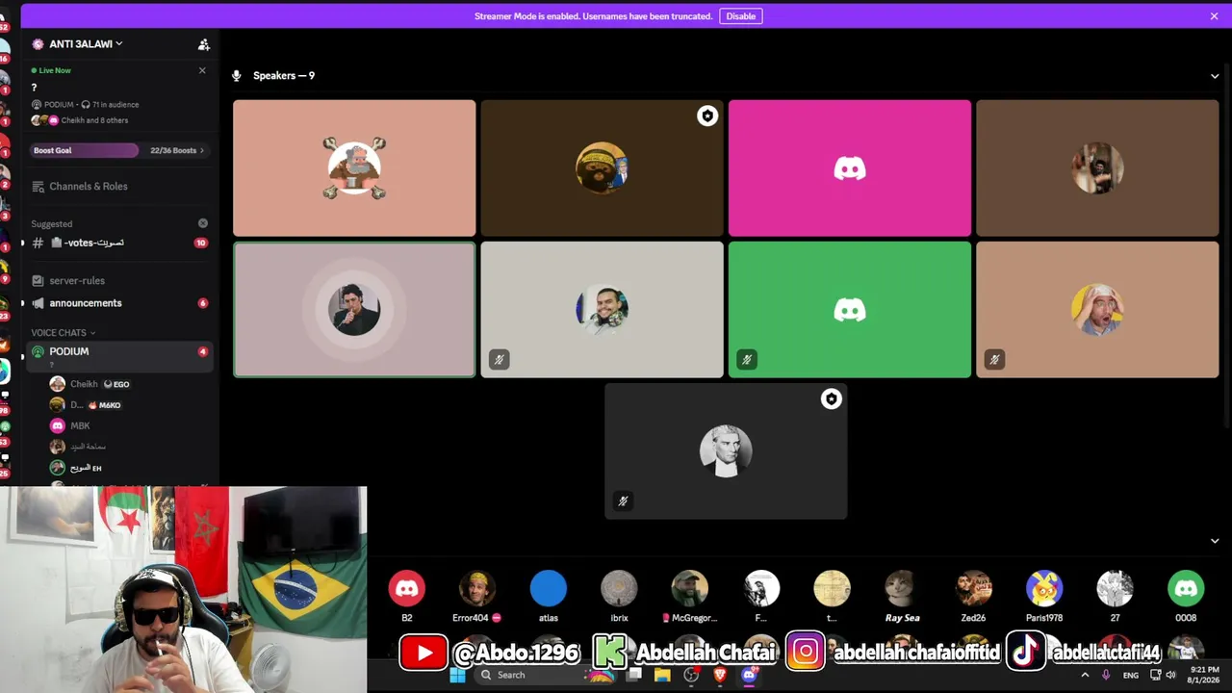
Task: Expand the audience section using its chevron
Action: click(x=1215, y=541)
